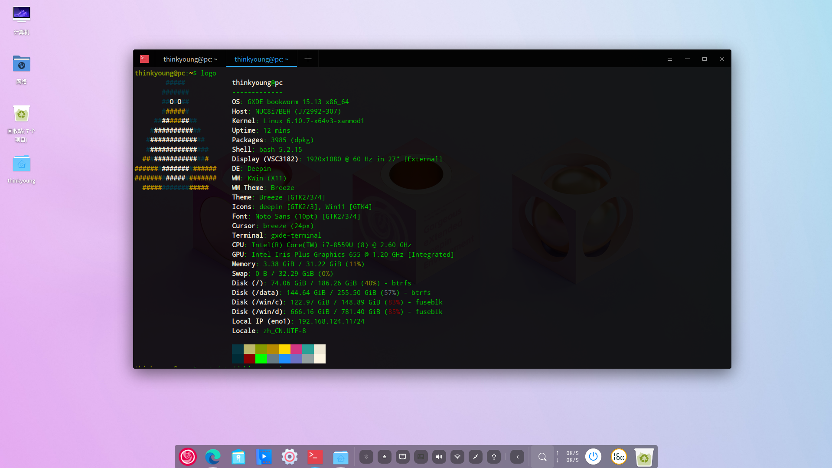Click the Local IP '192.168.124.11/24'
The height and width of the screenshot is (468, 832).
tap(332, 321)
